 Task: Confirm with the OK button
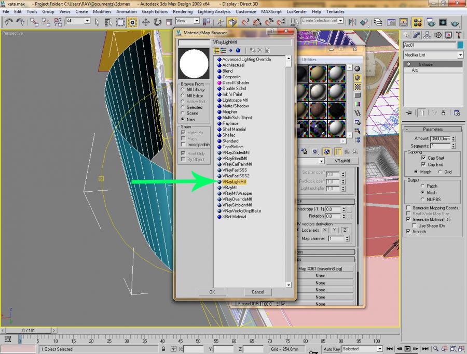(212, 292)
